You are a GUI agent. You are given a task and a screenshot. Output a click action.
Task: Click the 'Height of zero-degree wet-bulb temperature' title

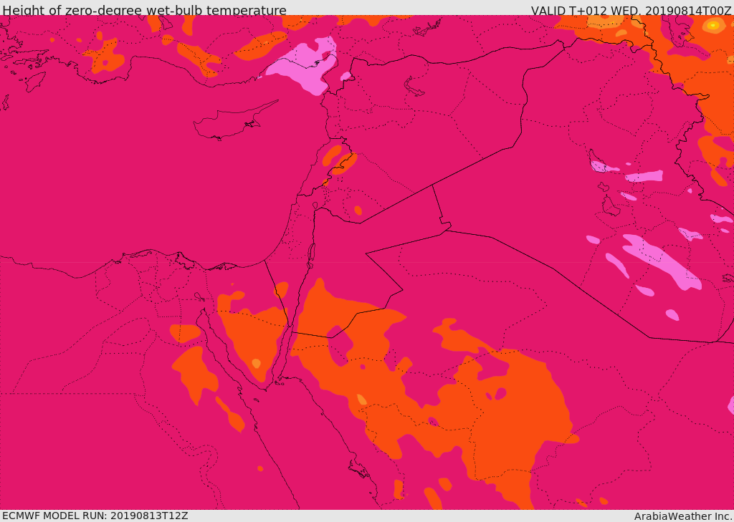coord(144,10)
